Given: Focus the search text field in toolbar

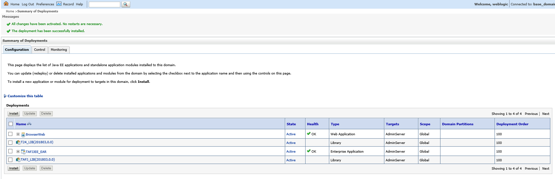Looking at the screenshot, I should (x=104, y=4).
